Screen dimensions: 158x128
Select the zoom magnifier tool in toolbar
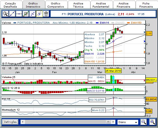[x=5, y=14]
